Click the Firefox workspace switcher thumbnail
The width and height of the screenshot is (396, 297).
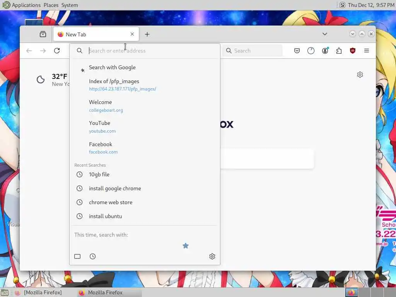[352, 292]
